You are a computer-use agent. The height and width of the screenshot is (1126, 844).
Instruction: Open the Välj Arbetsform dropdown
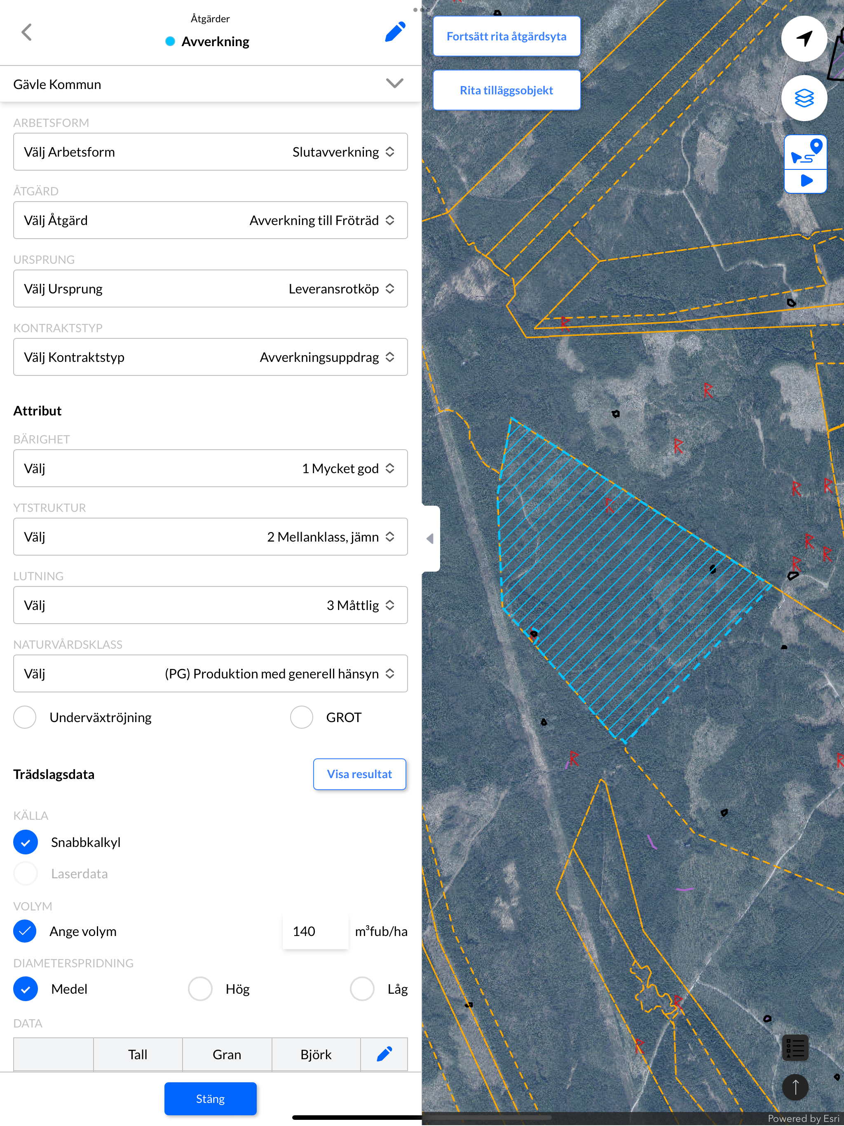[x=210, y=152]
